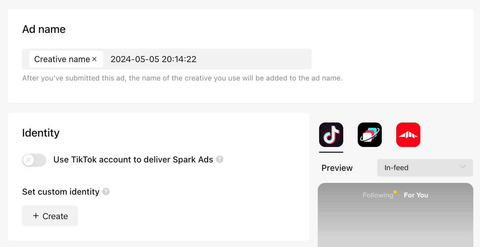Select the red Pangle placement icon
The height and width of the screenshot is (247, 480).
tap(408, 135)
